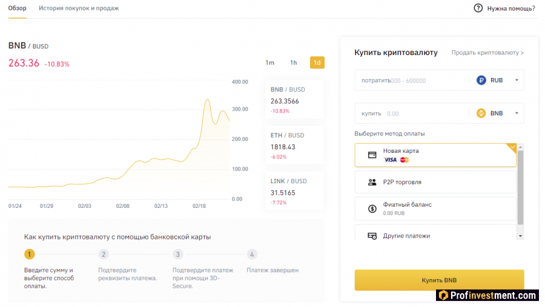Select the 1m chart interval
Viewport: 545px width, 307px height.
click(270, 63)
